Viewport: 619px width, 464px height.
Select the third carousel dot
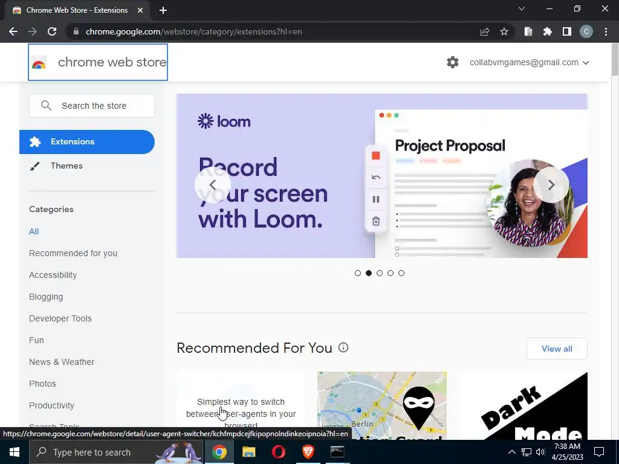[380, 273]
